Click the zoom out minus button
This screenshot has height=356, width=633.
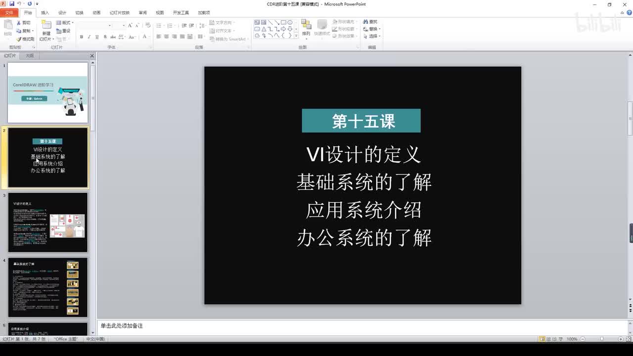coord(582,339)
